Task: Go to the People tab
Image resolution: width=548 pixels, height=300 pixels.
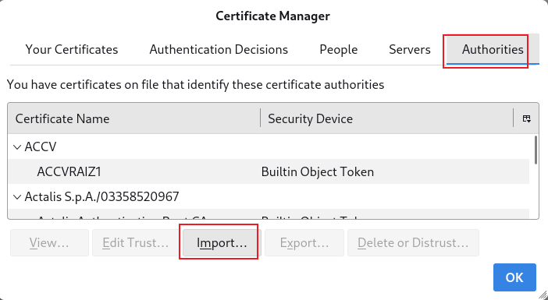Action: pyautogui.click(x=338, y=50)
